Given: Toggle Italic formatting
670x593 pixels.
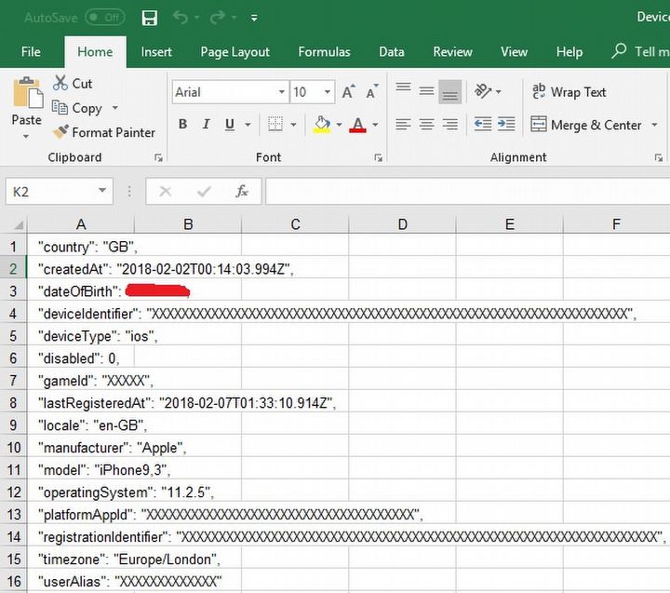Looking at the screenshot, I should [206, 124].
